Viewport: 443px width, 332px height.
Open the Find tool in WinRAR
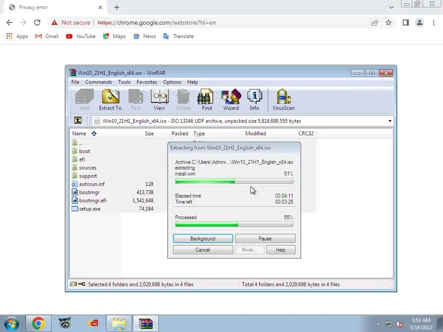point(206,100)
